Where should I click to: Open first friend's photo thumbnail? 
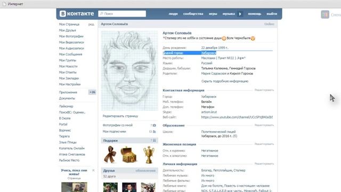tap(110, 187)
